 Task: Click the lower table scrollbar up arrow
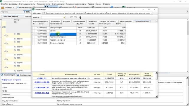(157, 73)
